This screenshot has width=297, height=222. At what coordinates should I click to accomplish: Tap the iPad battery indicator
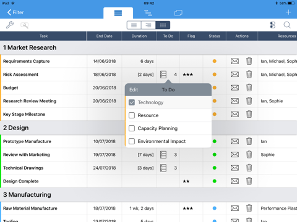291,3
